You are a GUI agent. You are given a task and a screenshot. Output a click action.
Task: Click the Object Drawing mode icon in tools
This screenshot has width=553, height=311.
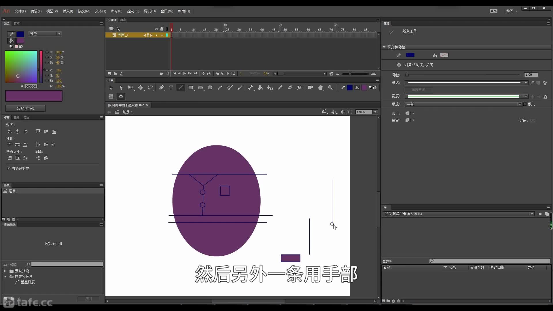(x=111, y=96)
